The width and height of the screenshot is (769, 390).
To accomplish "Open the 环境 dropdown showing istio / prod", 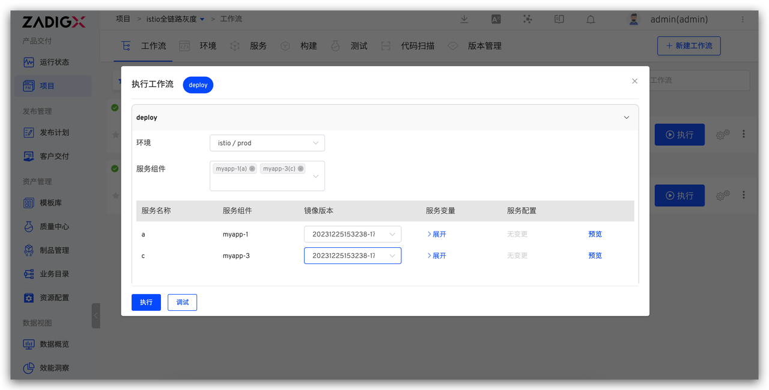I will (267, 143).
